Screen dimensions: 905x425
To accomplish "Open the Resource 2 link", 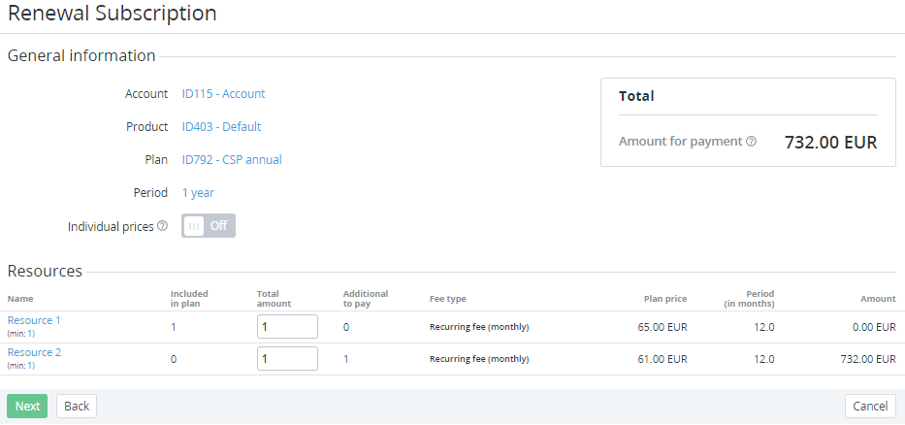I will click(34, 352).
